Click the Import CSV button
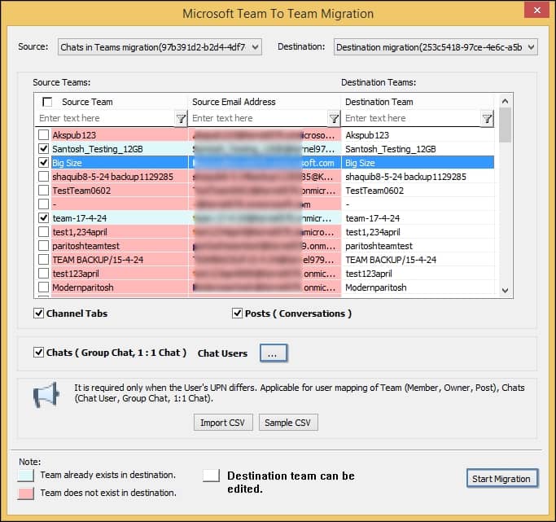Screen dimensions: 556x522 click(x=223, y=423)
